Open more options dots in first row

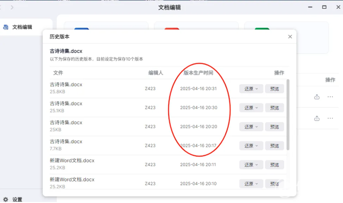330,97
